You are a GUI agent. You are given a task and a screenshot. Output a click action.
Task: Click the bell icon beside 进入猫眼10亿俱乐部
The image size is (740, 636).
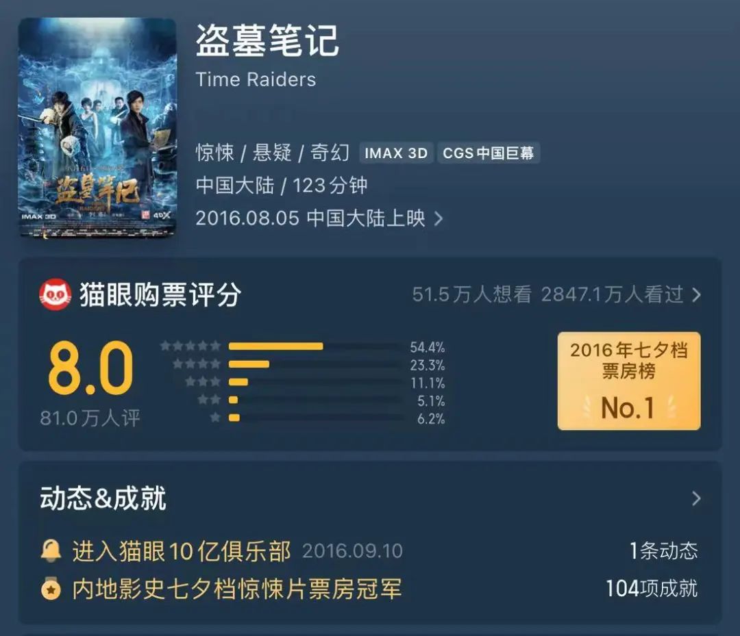pyautogui.click(x=51, y=550)
